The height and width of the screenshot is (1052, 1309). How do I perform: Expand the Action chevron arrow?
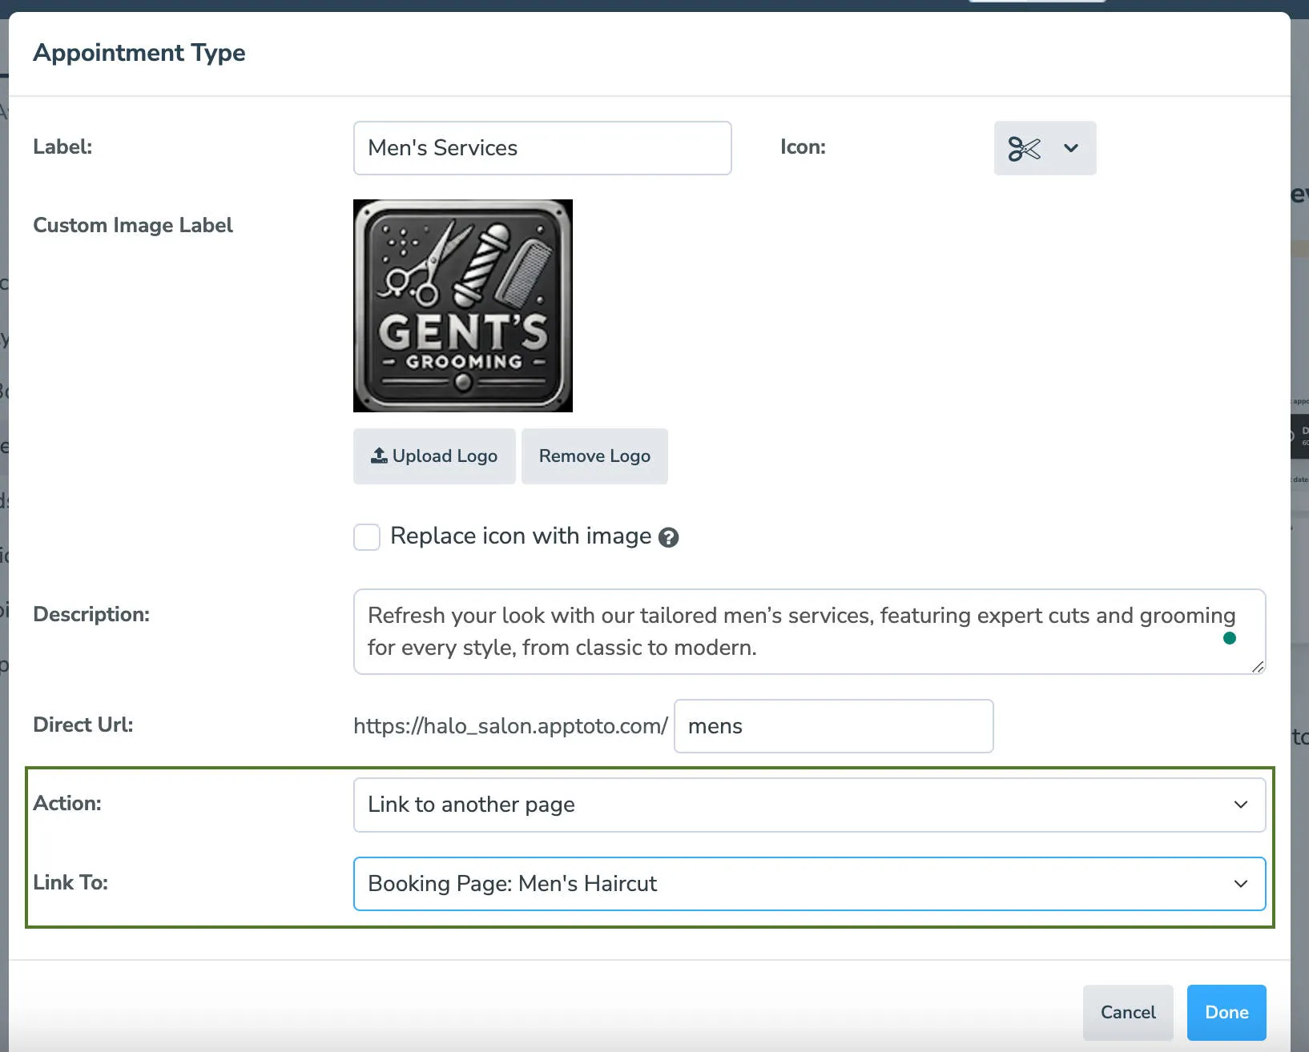tap(1240, 805)
